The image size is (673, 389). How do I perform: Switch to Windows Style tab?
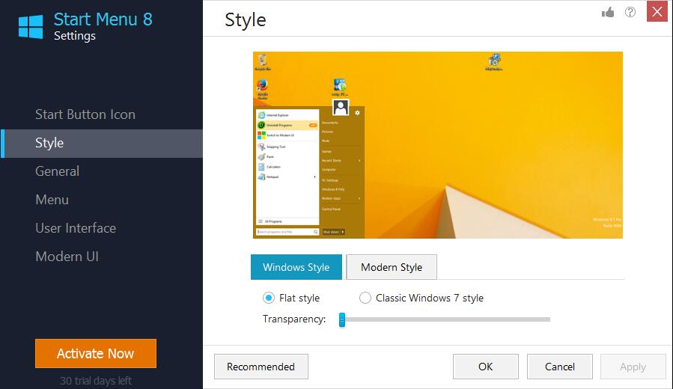click(x=296, y=267)
